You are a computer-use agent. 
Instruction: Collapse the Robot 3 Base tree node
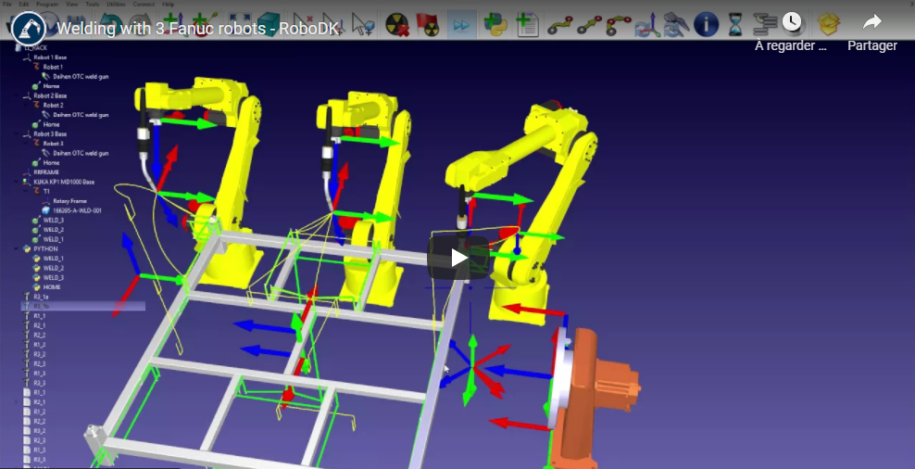[x=17, y=133]
